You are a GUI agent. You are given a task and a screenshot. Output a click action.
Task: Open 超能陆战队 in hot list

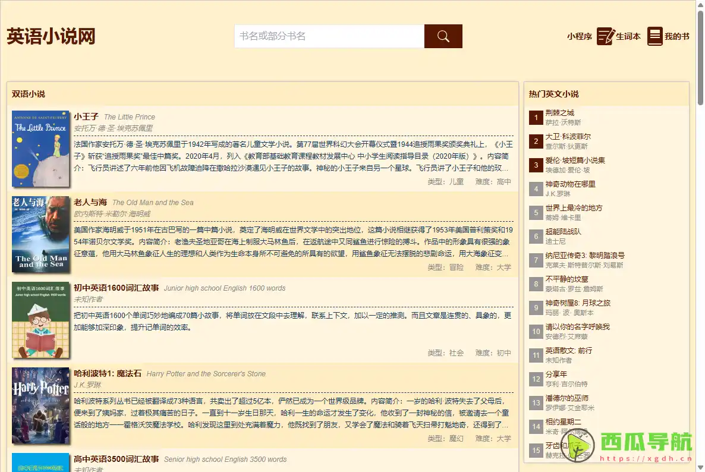click(x=564, y=232)
